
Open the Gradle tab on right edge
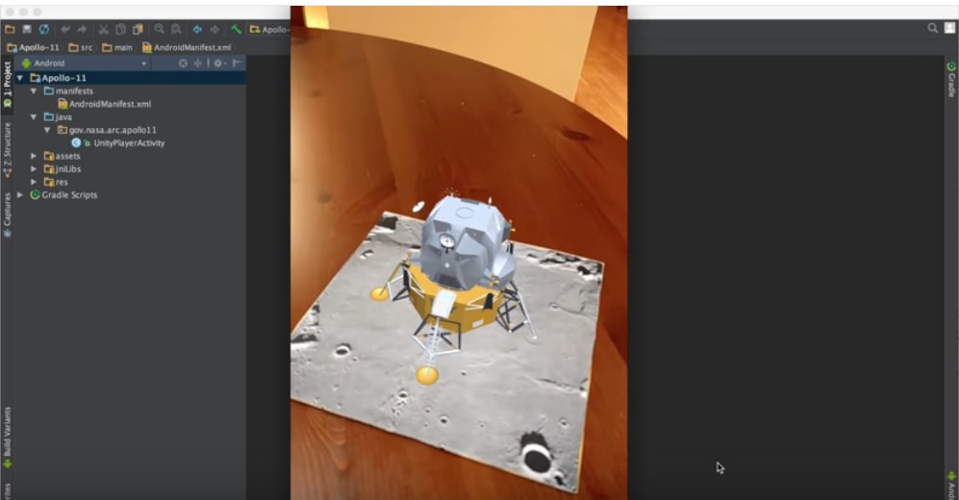coord(951,80)
